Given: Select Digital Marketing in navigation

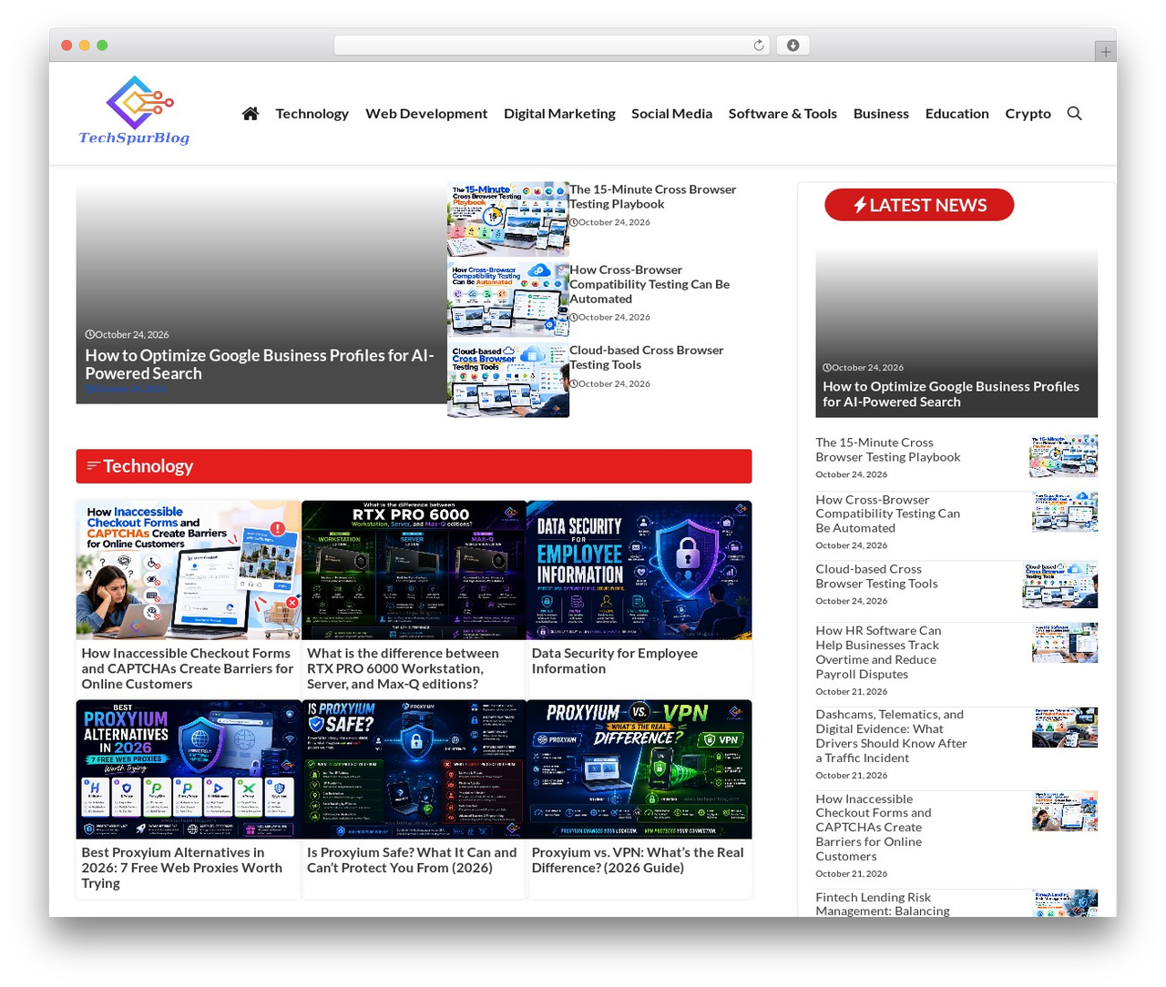Looking at the screenshot, I should coord(559,113).
